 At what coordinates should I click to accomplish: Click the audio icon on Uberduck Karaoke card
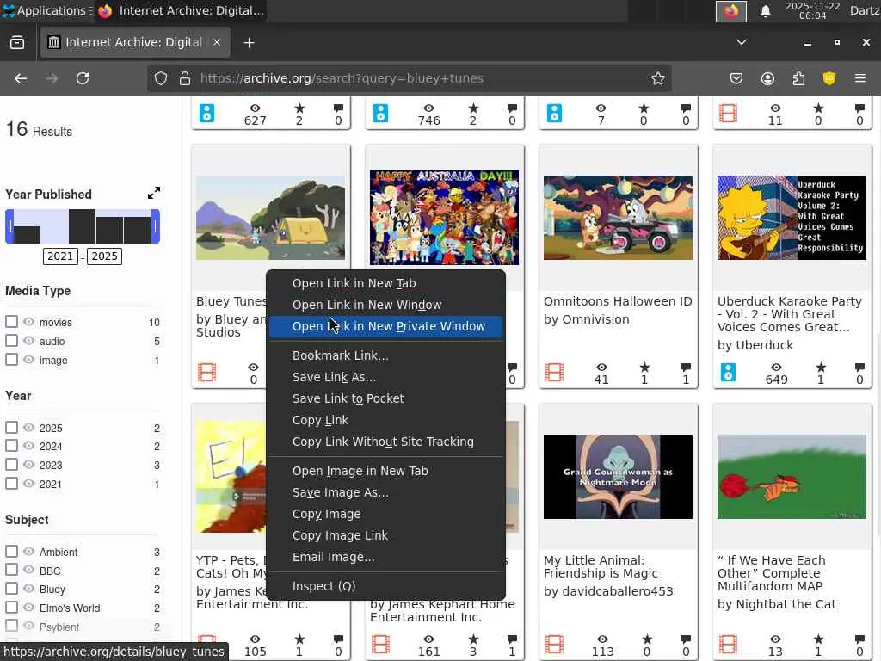pyautogui.click(x=728, y=373)
